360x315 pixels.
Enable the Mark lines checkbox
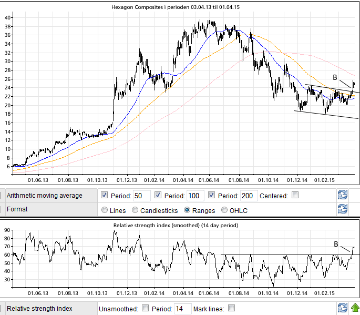click(231, 309)
